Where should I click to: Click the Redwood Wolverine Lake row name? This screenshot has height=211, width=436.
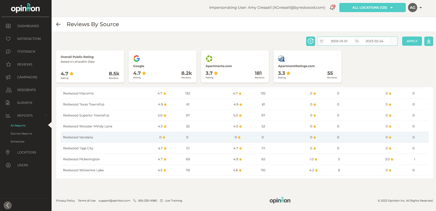coord(83,170)
